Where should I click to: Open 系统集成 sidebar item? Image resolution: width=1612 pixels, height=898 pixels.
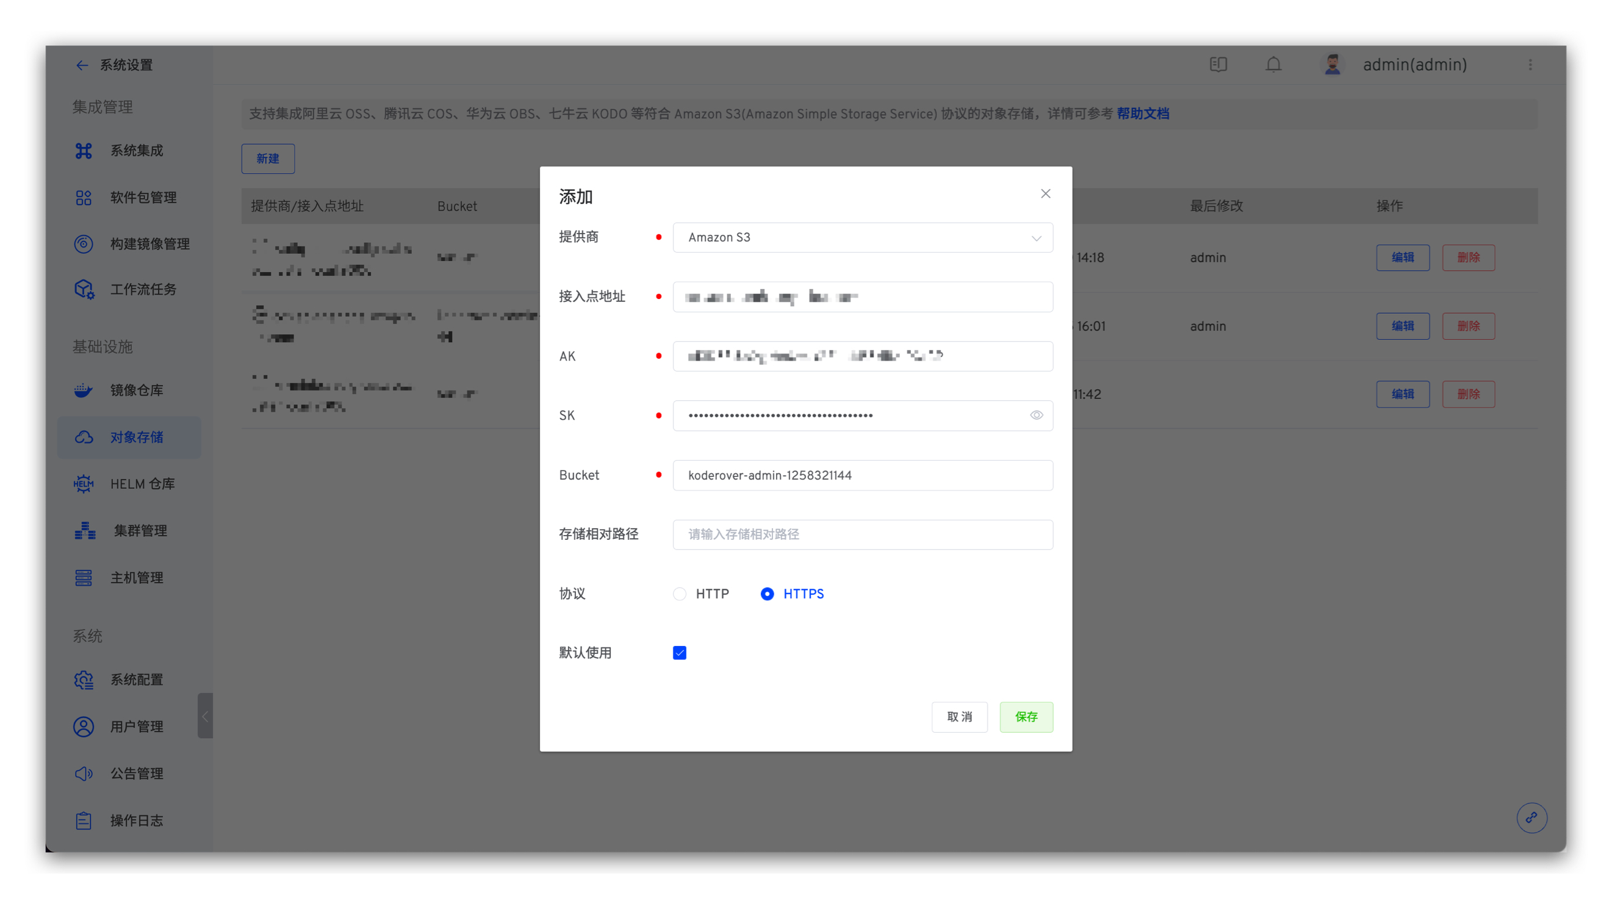(x=137, y=150)
